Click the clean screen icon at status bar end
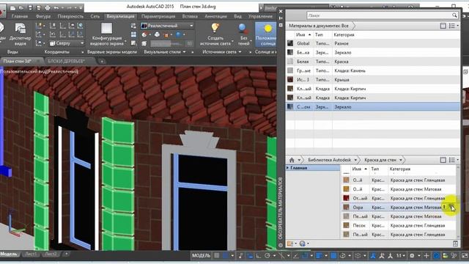The height and width of the screenshot is (264, 469). point(465,256)
